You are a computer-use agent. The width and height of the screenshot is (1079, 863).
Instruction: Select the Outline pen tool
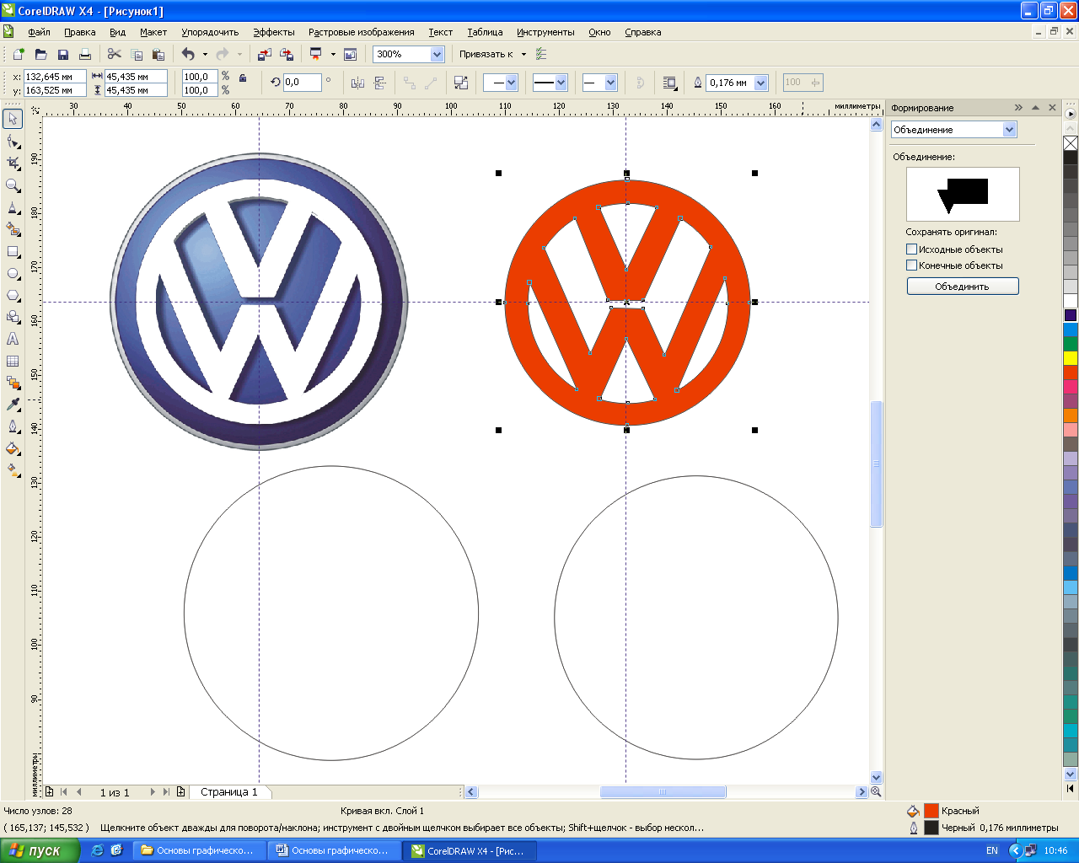coord(13,426)
